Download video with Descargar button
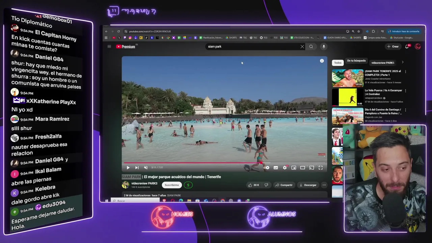 (x=308, y=185)
